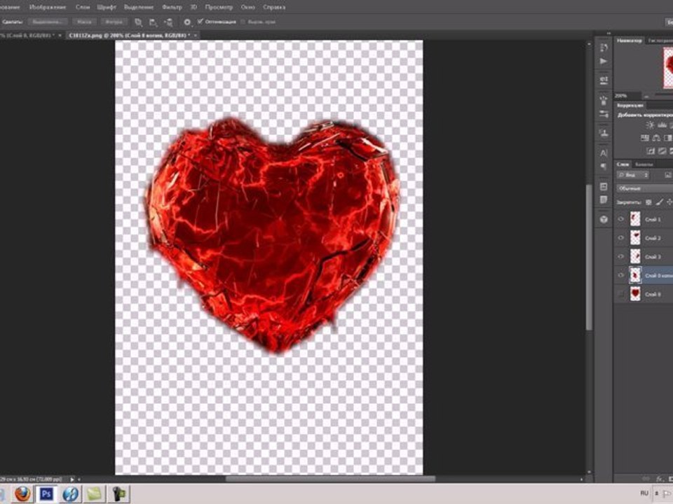This screenshot has height=504, width=673.
Task: Click the fx layer style icon
Action: coord(660,478)
